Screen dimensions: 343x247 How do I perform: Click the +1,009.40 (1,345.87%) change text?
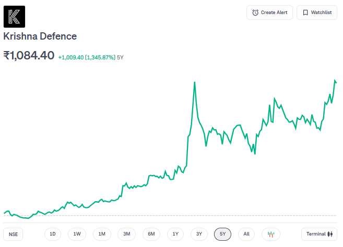pyautogui.click(x=86, y=57)
